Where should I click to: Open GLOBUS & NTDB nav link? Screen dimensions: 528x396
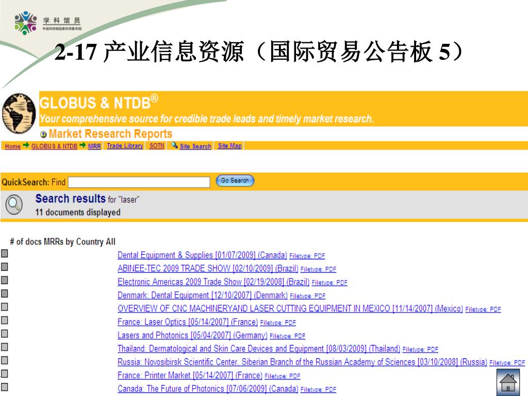pos(54,146)
